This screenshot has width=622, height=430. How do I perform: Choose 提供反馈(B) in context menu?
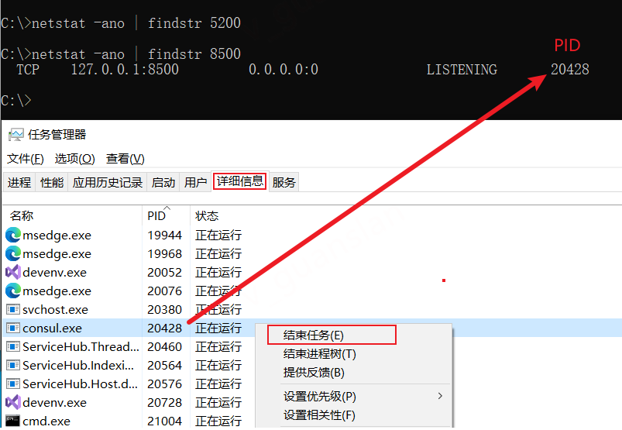(x=314, y=373)
